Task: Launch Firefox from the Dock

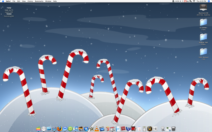Action: (x=60, y=129)
